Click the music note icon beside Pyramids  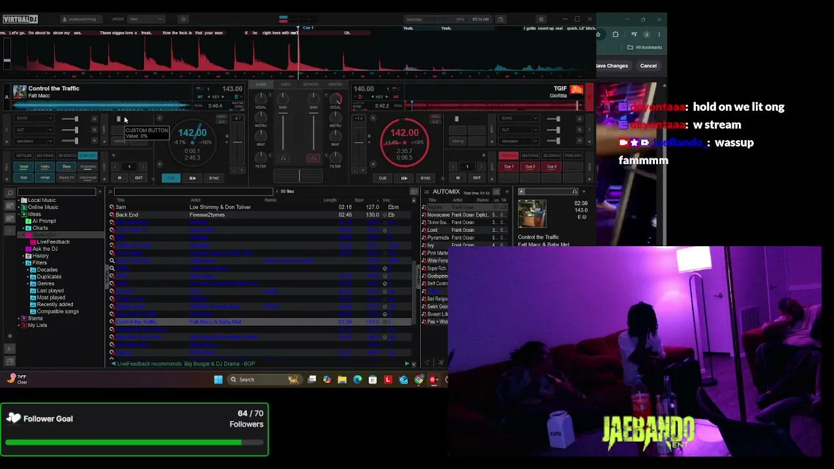pos(424,238)
